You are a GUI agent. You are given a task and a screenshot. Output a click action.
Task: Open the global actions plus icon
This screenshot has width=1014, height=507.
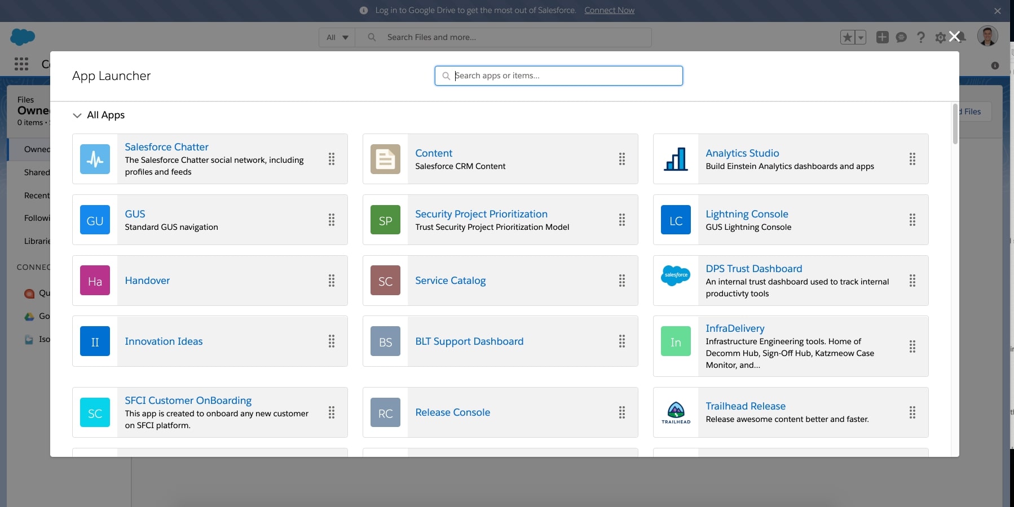pyautogui.click(x=883, y=37)
